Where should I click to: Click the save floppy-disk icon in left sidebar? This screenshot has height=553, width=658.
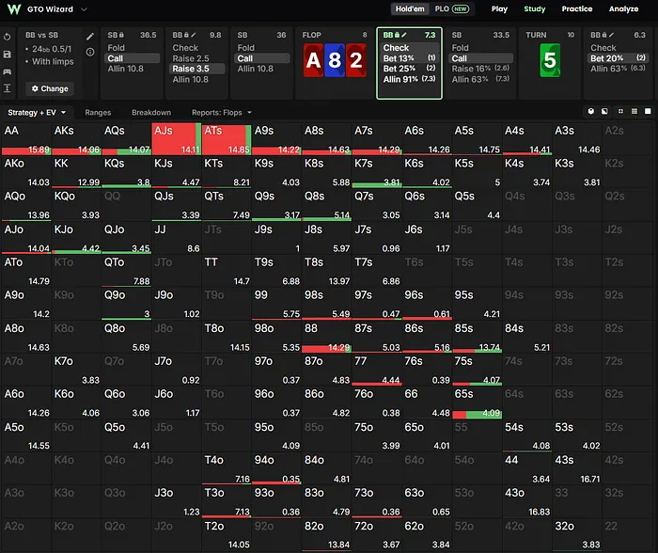click(x=8, y=55)
